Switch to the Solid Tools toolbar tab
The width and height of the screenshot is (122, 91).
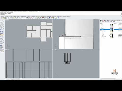[x=49, y=16]
